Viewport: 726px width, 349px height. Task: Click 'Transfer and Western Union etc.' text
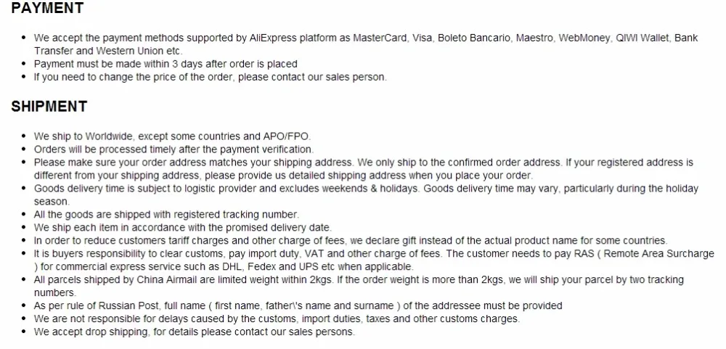108,51
